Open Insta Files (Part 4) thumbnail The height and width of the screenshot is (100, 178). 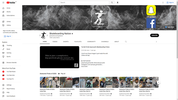pyautogui.click(x=109, y=82)
